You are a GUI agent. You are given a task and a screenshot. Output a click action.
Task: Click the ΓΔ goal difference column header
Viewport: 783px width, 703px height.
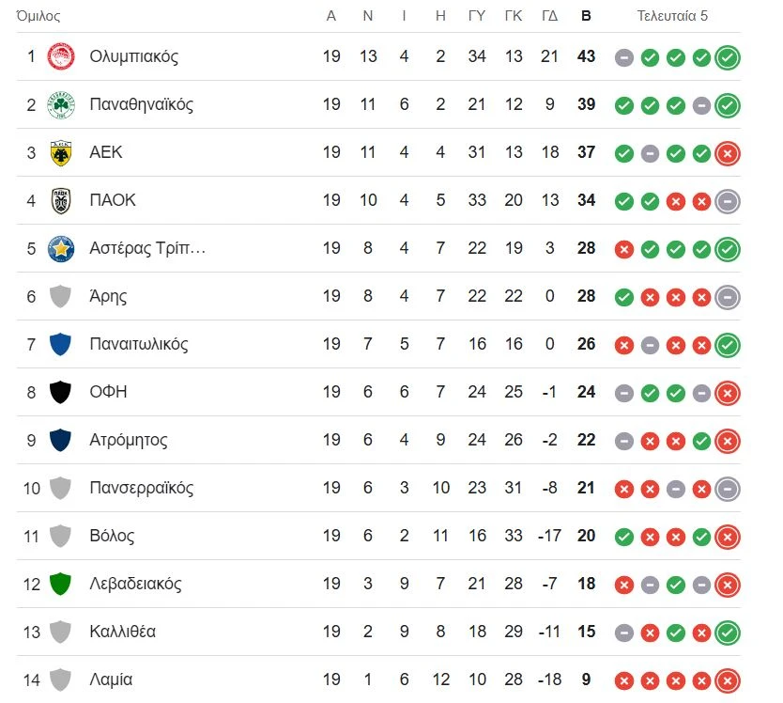click(x=550, y=16)
